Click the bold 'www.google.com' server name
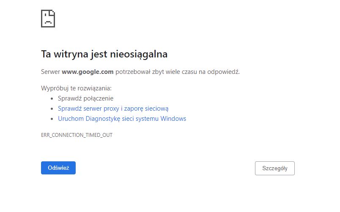 (88, 72)
